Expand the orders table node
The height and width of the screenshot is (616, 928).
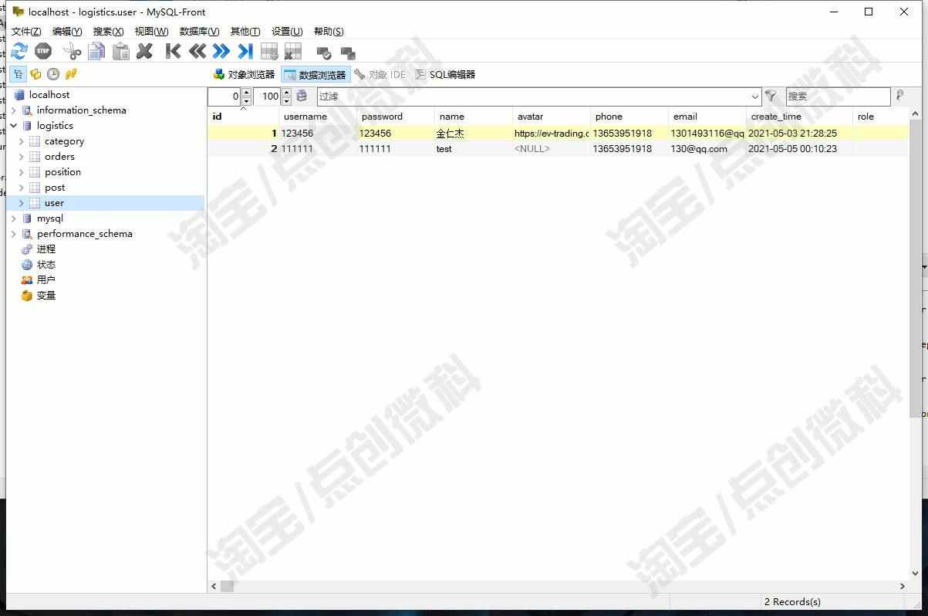(x=21, y=157)
